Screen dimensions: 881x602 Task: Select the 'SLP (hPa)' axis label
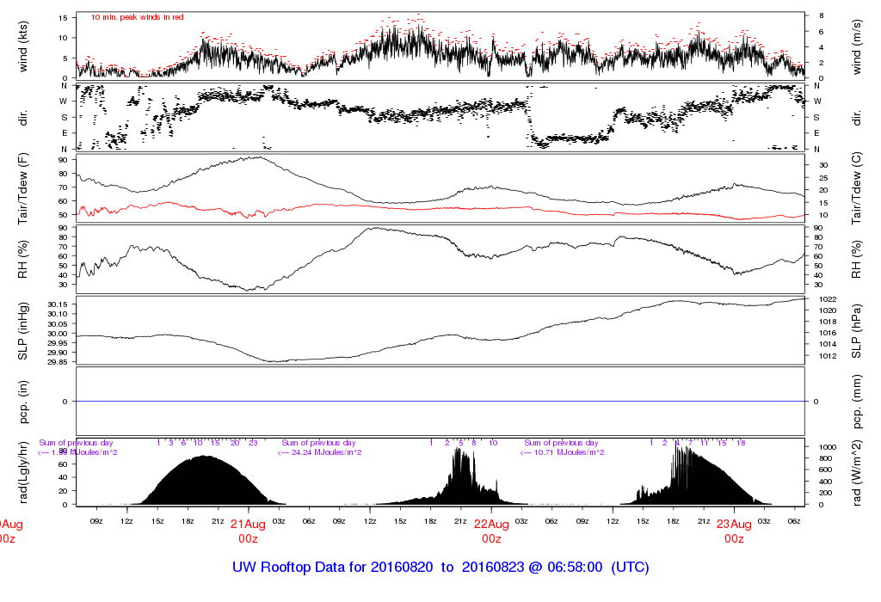[856, 331]
